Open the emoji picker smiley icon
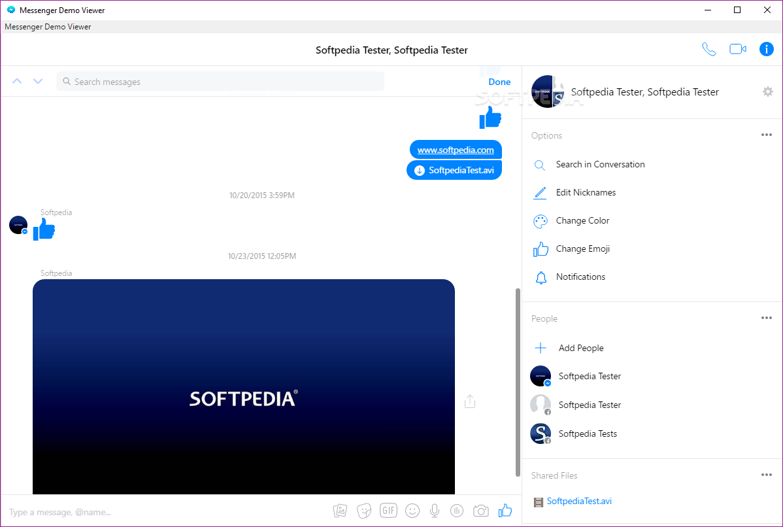 point(412,511)
